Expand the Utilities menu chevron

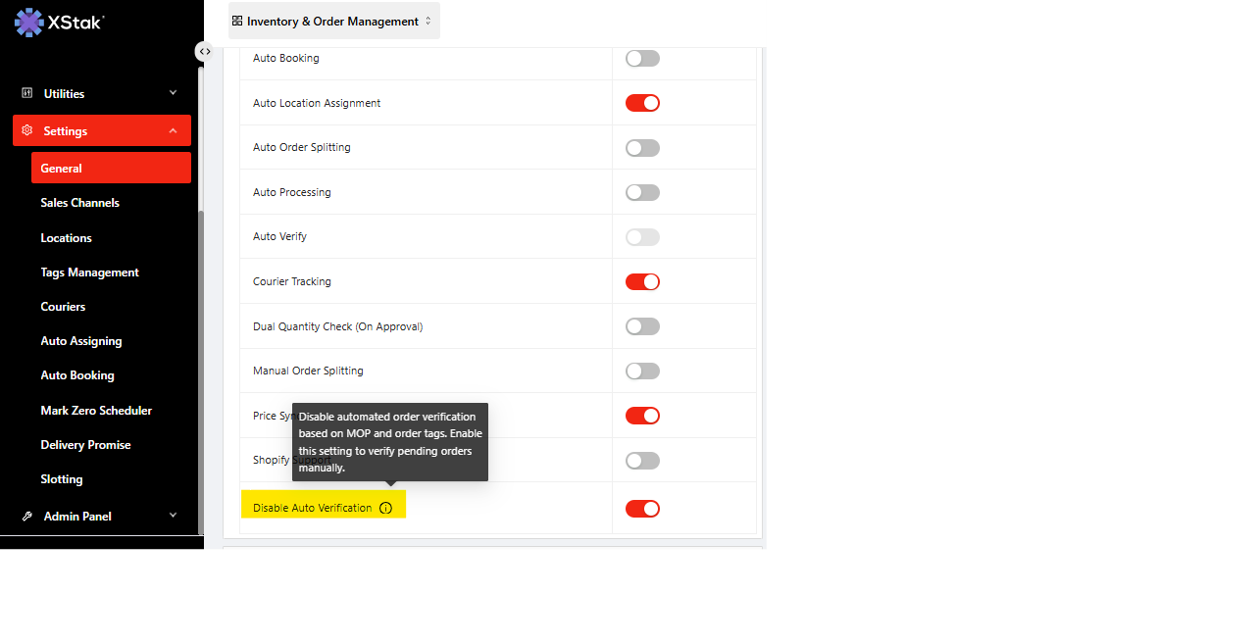coord(173,93)
